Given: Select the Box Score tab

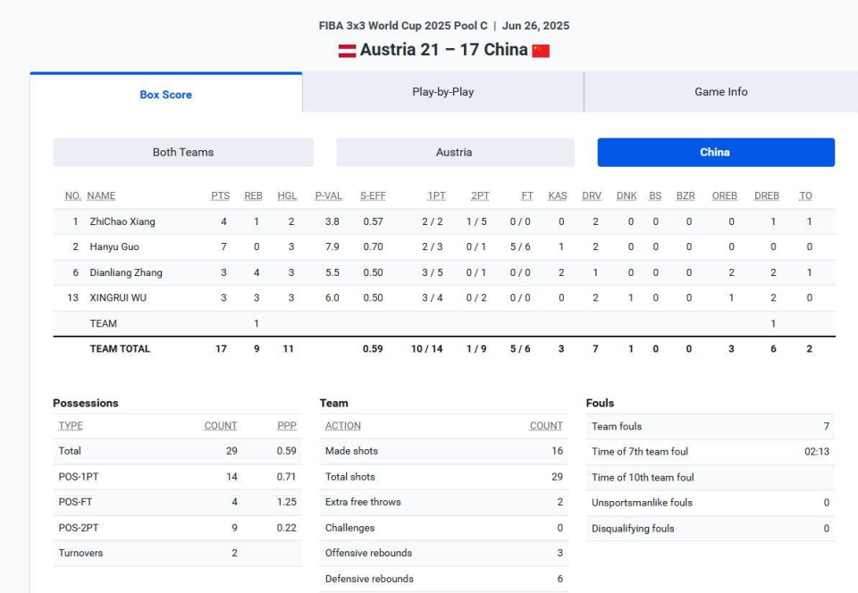Looking at the screenshot, I should (x=166, y=94).
